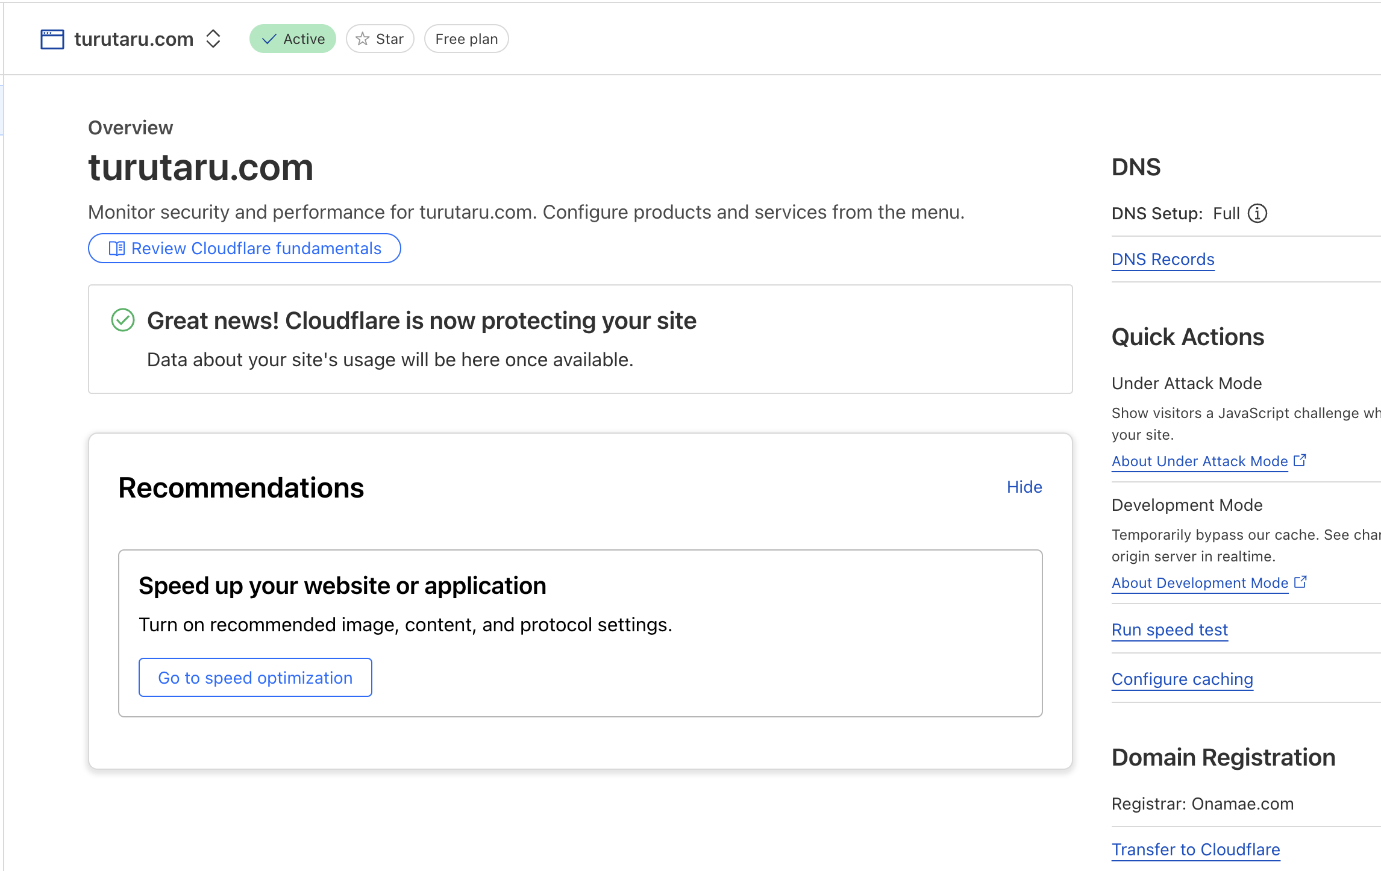The height and width of the screenshot is (871, 1381).
Task: Click the 'DNS Setup: Full' text
Action: [x=1176, y=213]
